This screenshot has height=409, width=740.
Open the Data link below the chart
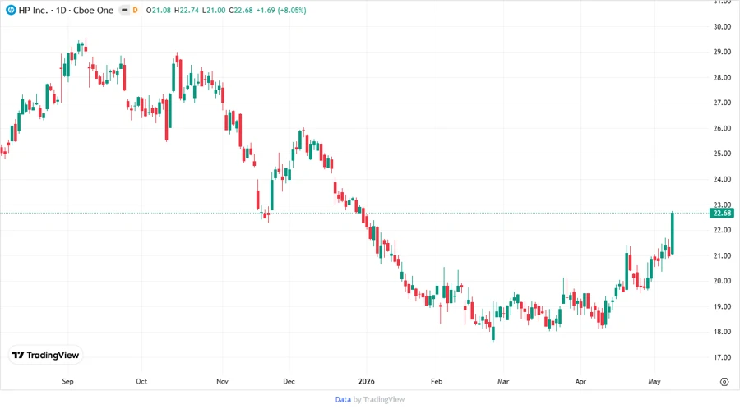tap(343, 399)
